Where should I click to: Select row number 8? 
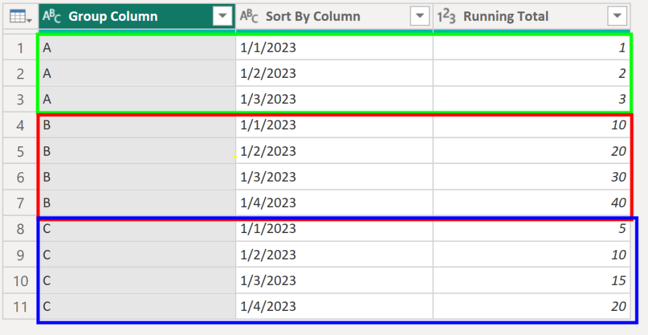click(x=20, y=229)
